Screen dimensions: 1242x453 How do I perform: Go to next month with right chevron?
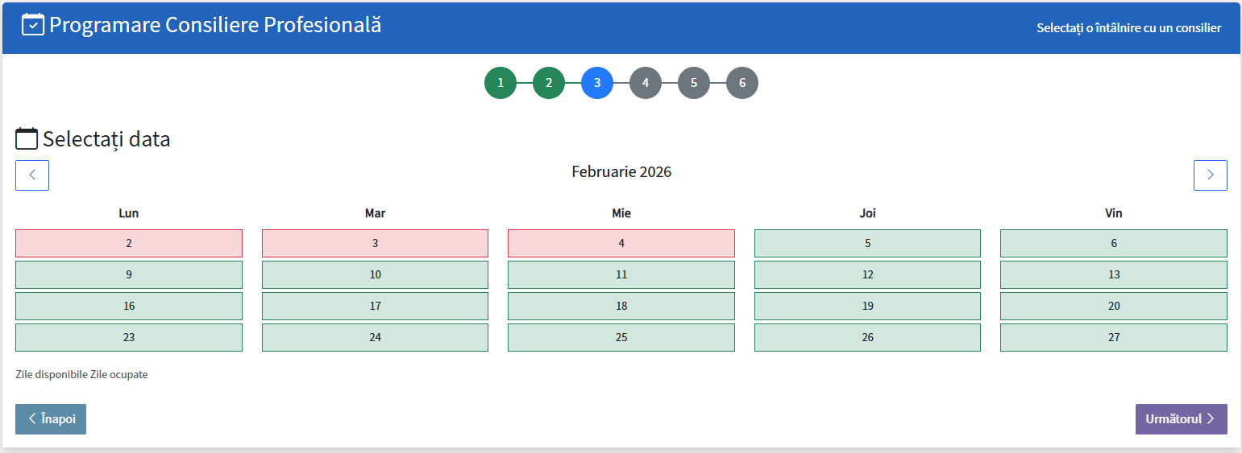tap(1210, 175)
